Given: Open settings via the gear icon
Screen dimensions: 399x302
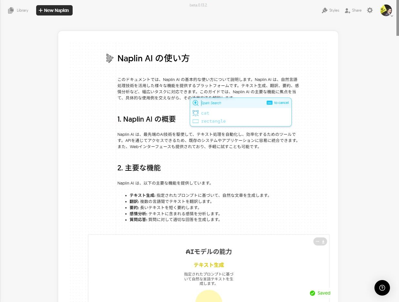Looking at the screenshot, I should click(370, 10).
